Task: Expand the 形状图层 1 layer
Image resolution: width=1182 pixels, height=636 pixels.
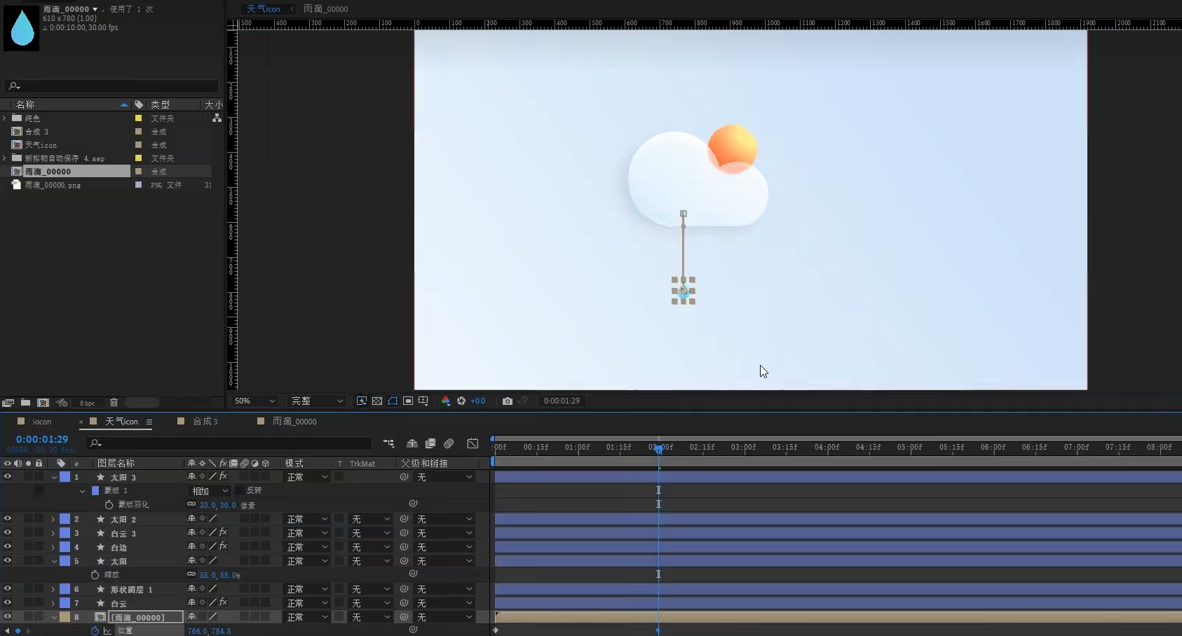Action: coord(53,589)
